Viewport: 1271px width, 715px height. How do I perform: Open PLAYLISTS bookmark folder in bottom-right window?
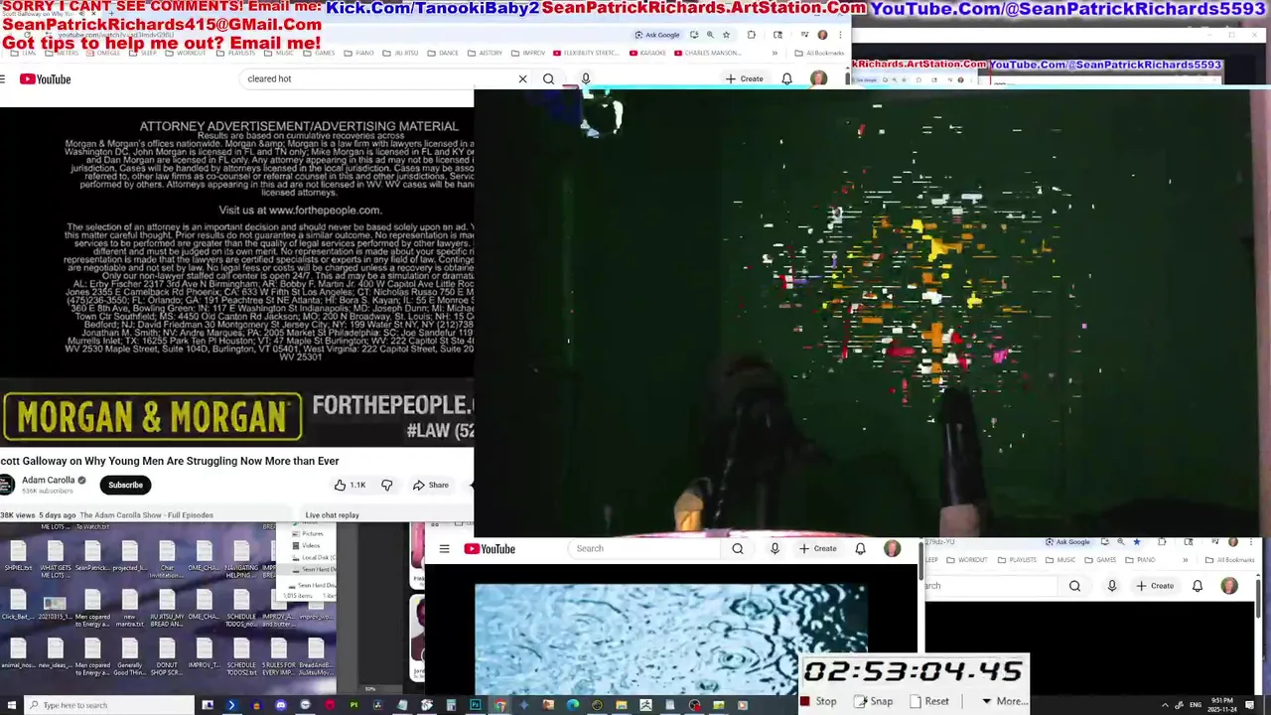[x=1017, y=559]
